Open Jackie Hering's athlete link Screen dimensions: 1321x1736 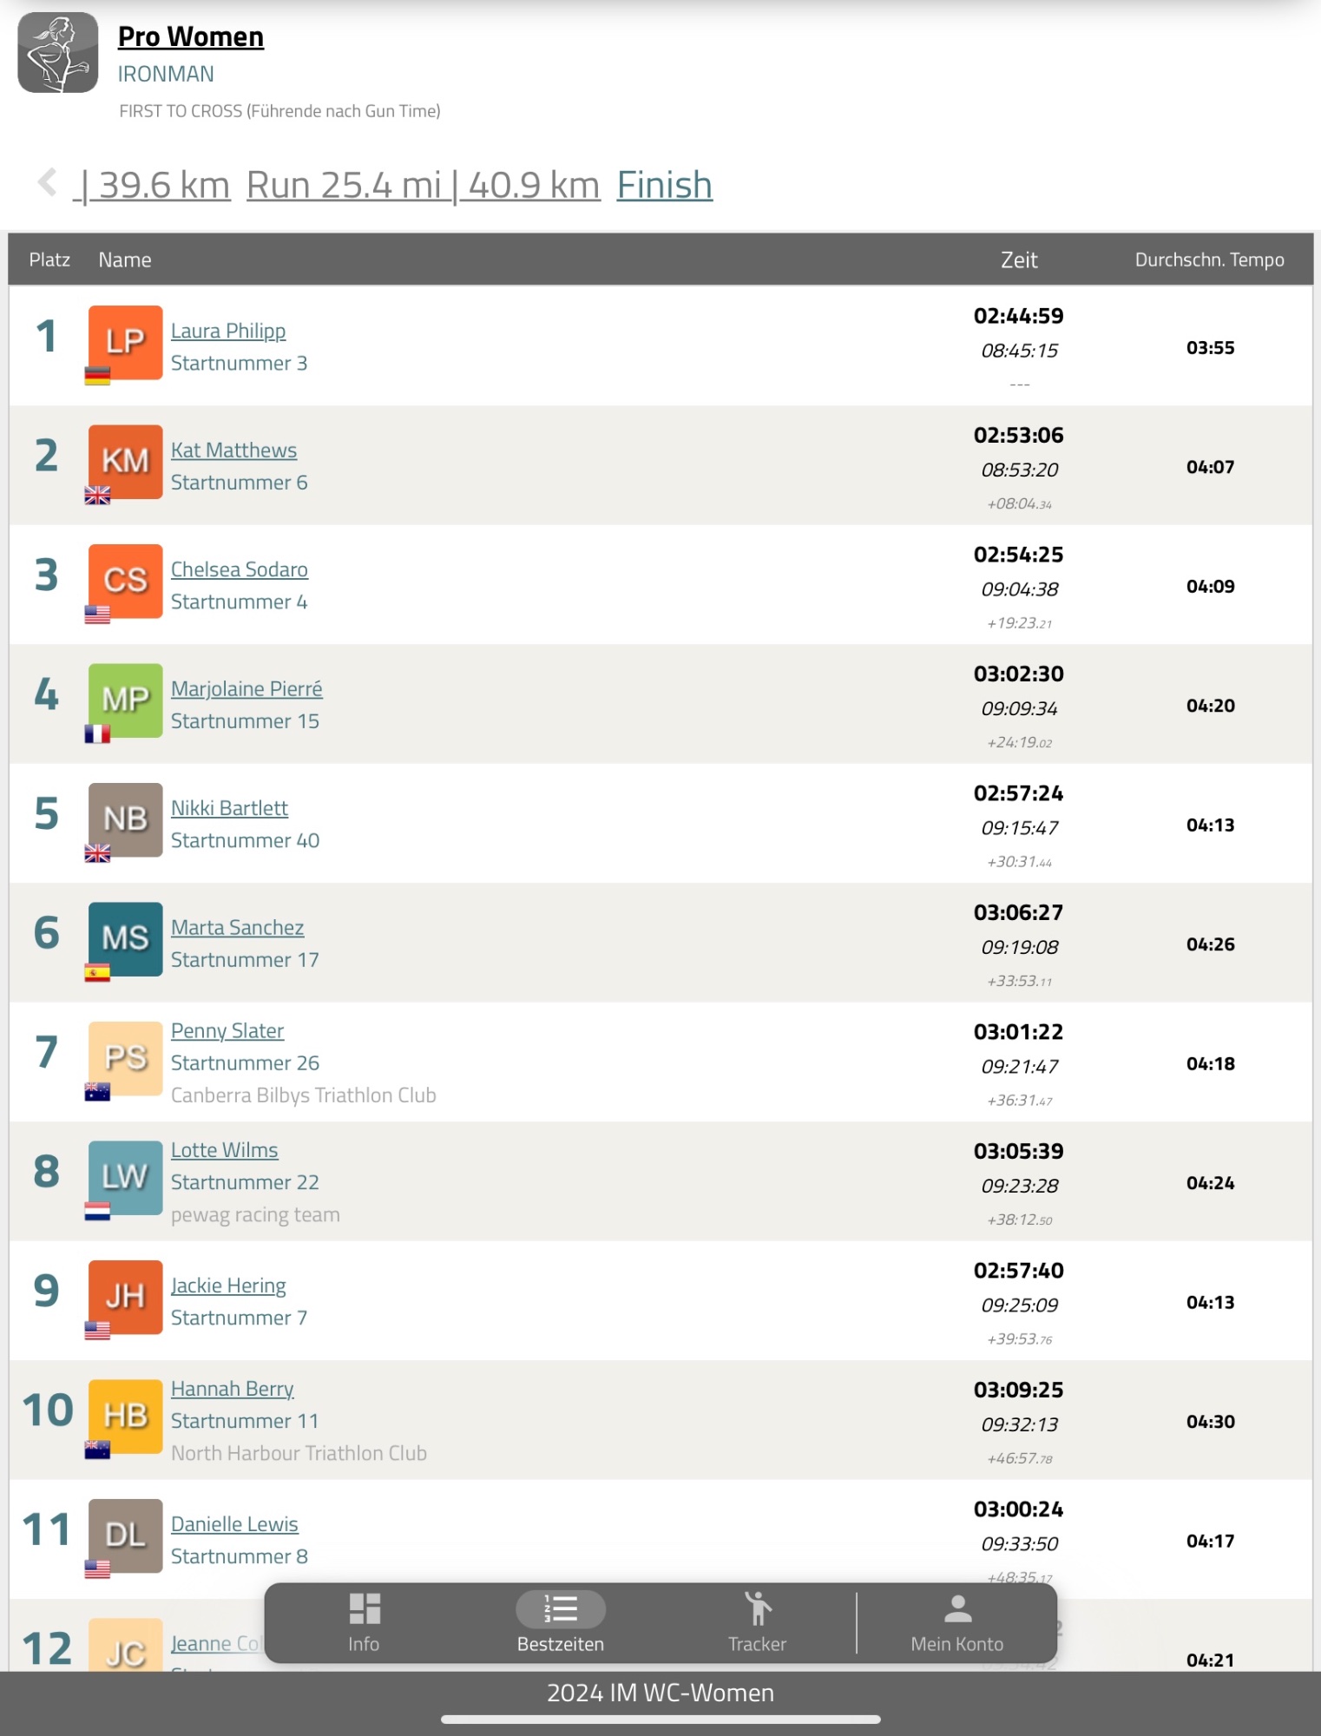point(228,1286)
